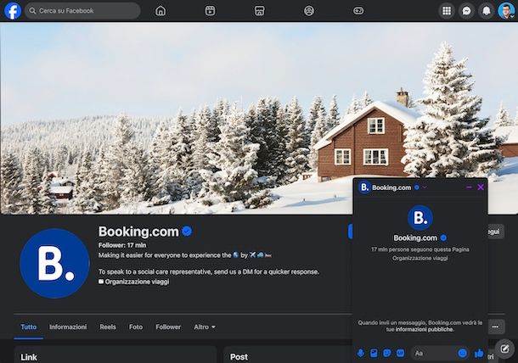Open the informazioni pubbliche link in chat
The height and width of the screenshot is (363, 518).
point(425,329)
